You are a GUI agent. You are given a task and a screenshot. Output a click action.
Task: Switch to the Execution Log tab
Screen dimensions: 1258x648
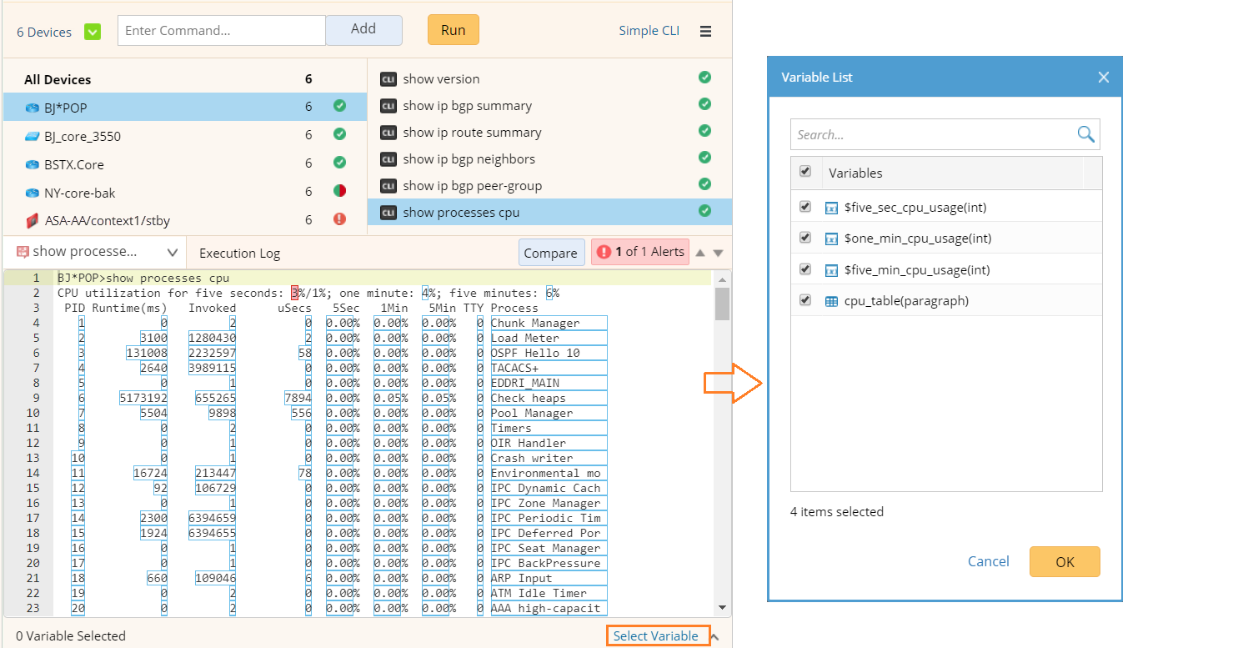[x=240, y=254]
